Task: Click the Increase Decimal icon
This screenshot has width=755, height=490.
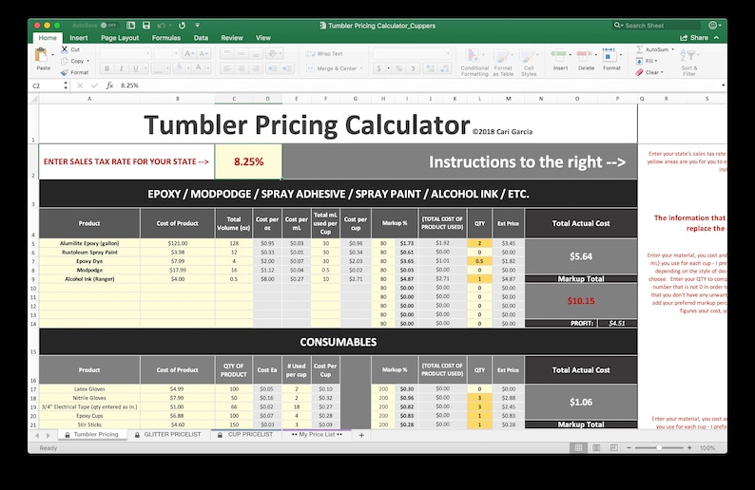Action: (x=429, y=68)
